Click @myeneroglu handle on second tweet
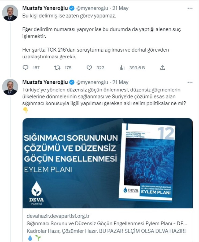 92,82
